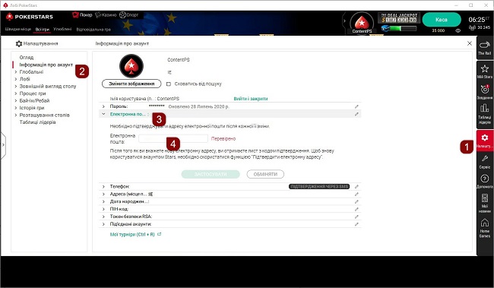Viewport: 494px width, 288px height.
Task: Close the settings panel with X
Action: click(470, 43)
